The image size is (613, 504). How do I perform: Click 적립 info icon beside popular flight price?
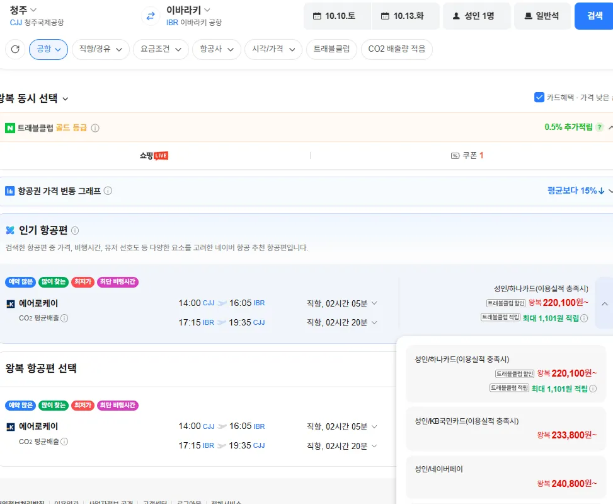point(584,318)
